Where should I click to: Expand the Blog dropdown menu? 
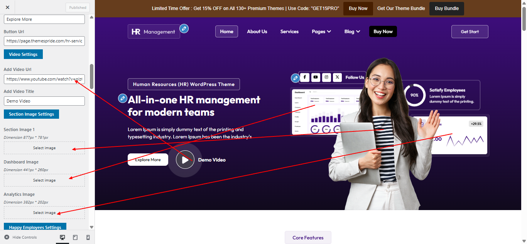352,32
